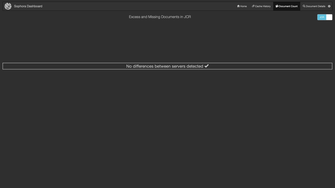The height and width of the screenshot is (188, 335).
Task: Navigate to Cache History
Action: (261, 6)
